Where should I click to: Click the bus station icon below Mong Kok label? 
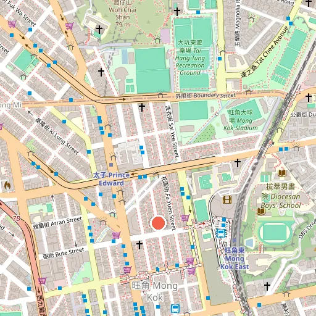pyautogui.click(x=175, y=309)
